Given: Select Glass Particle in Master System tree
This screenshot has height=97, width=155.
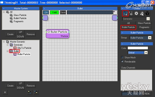Looking at the screenshot, I should (x=20, y=15).
